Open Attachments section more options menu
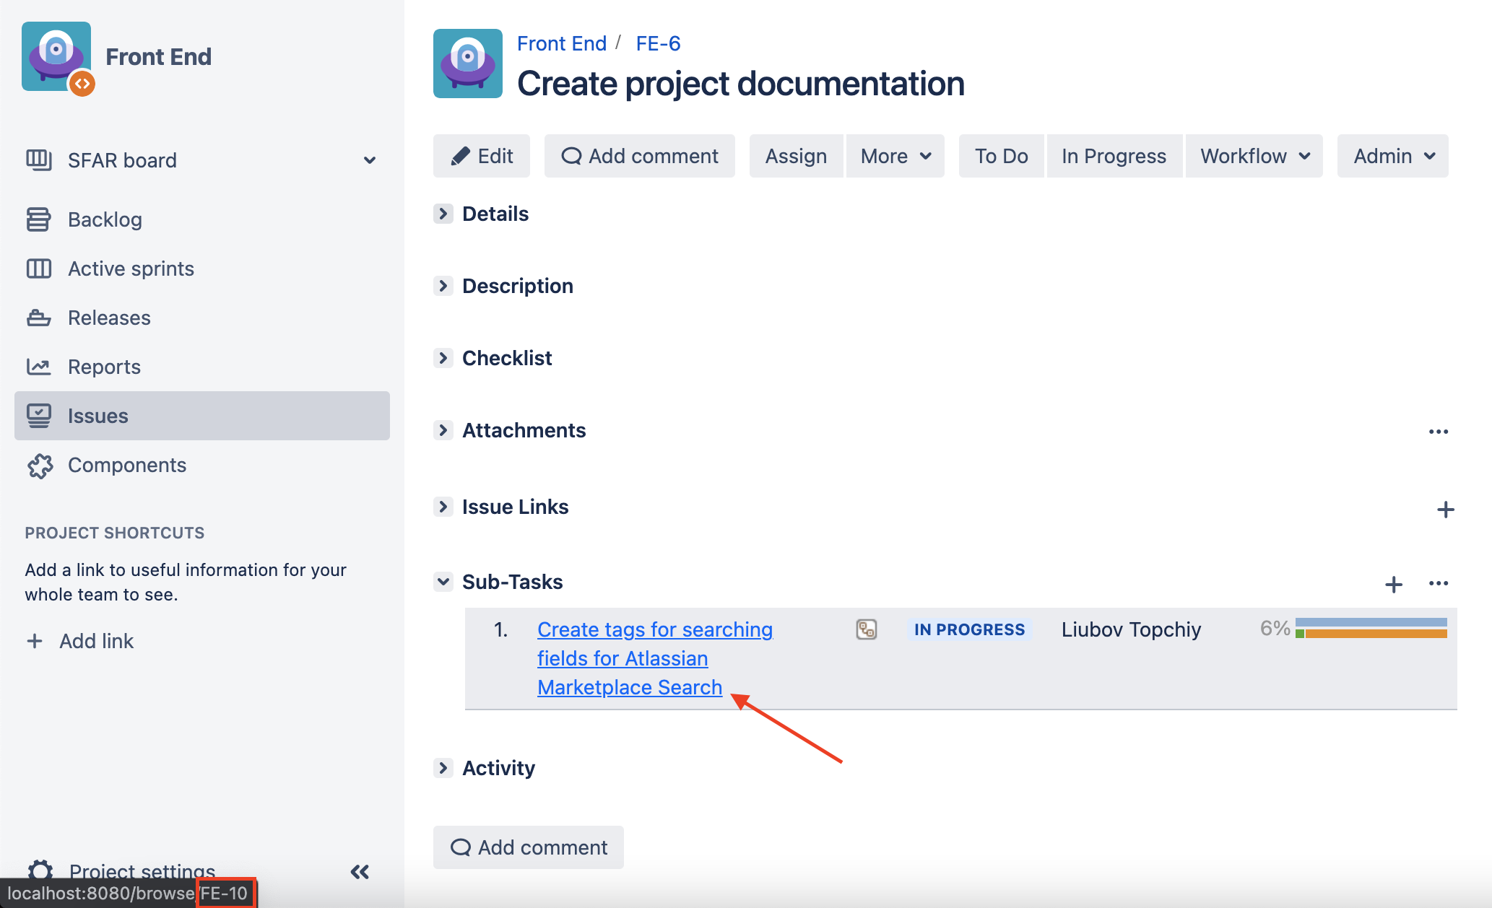The image size is (1492, 908). click(1438, 432)
